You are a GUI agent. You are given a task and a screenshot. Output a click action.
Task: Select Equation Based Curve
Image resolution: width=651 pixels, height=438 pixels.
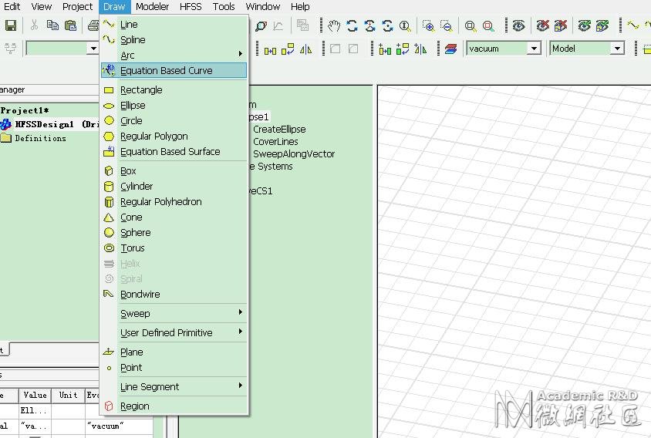174,71
